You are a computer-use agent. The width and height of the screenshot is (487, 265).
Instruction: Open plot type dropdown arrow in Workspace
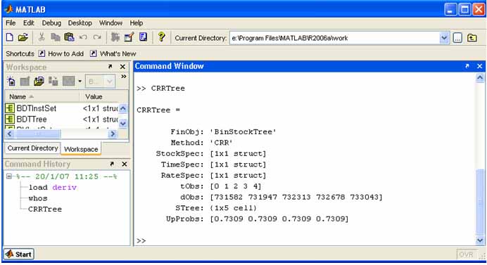tap(80, 82)
